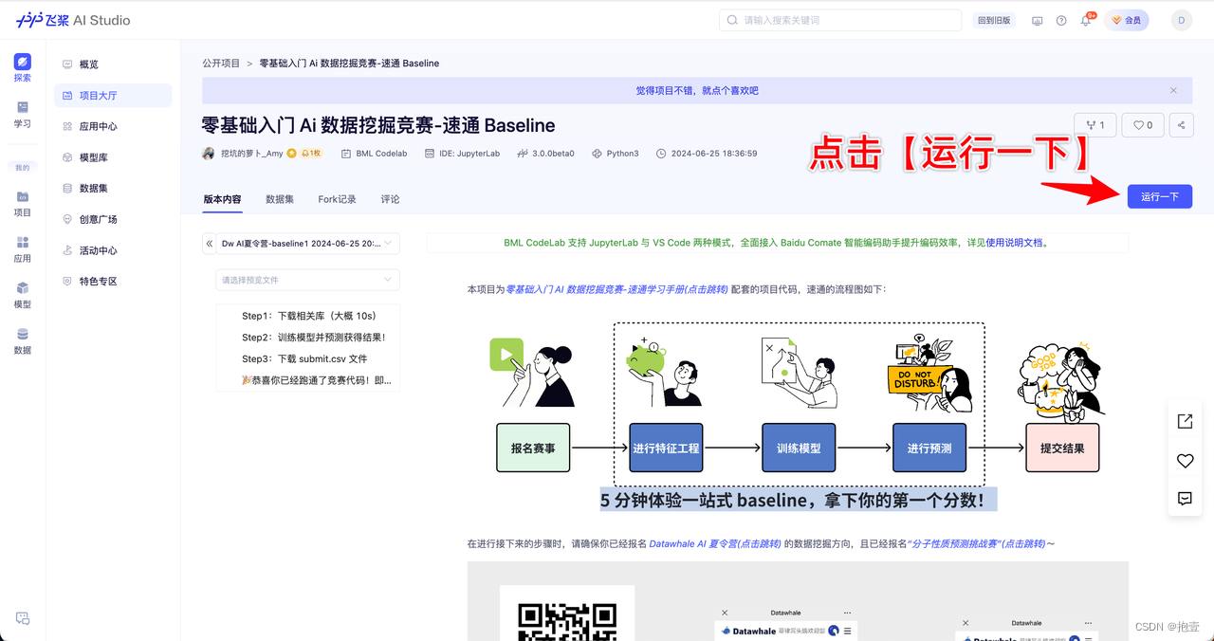This screenshot has width=1214, height=641.
Task: Select 项目大厅 in the sidebar
Action: [113, 95]
